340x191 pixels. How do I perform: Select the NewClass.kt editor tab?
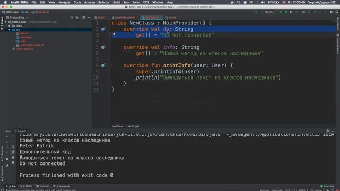click(x=151, y=18)
